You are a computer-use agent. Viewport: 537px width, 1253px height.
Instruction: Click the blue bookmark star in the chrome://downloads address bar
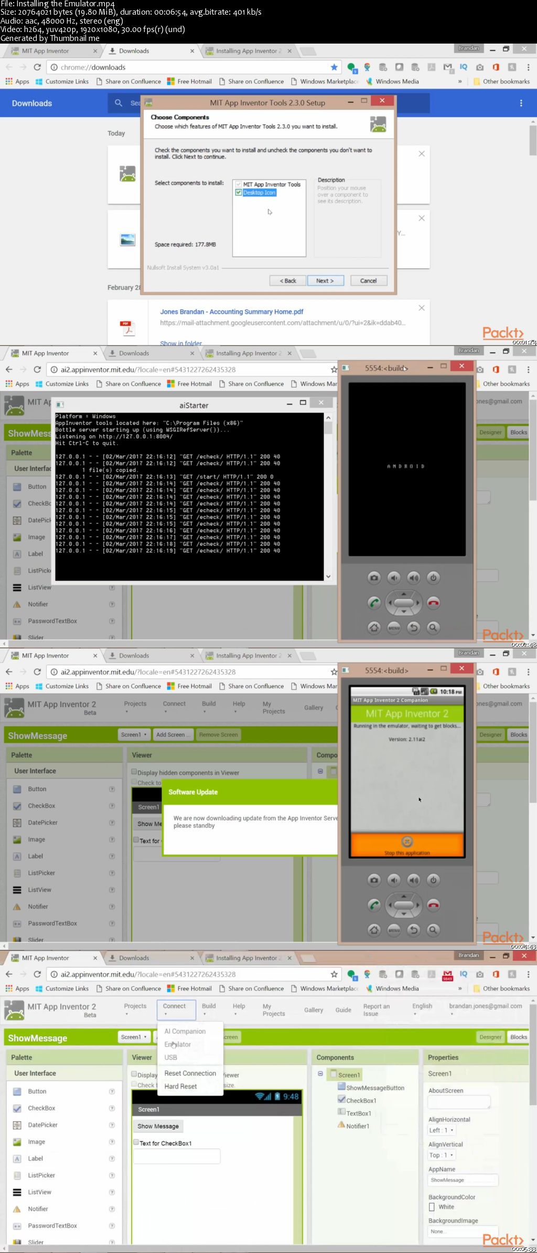(334, 67)
